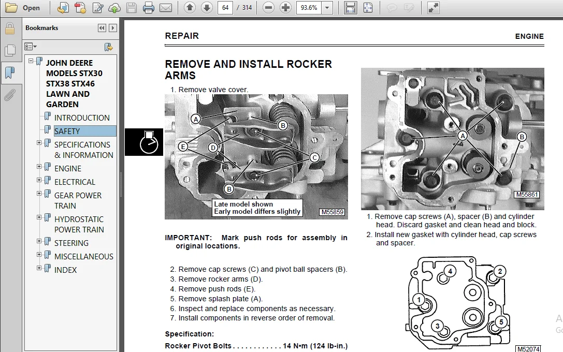Expand the Gear Power Train bookmark
Image resolution: width=563 pixels, height=352 pixels.
coord(39,194)
